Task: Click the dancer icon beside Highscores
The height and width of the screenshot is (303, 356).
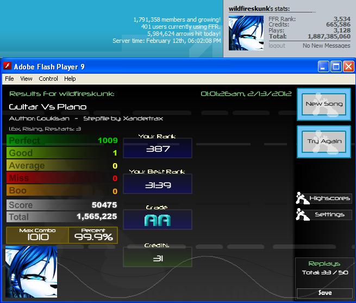Action: tap(302, 198)
